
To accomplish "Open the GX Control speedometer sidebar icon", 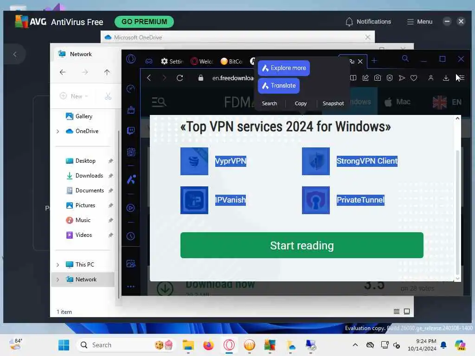I will (x=130, y=89).
